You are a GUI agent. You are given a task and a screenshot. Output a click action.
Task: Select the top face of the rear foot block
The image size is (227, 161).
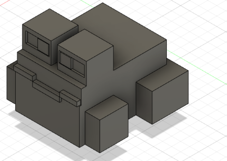click(x=162, y=75)
